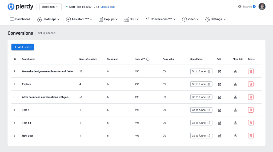Open the user profile avatar
The height and width of the screenshot is (152, 273).
point(262,7)
